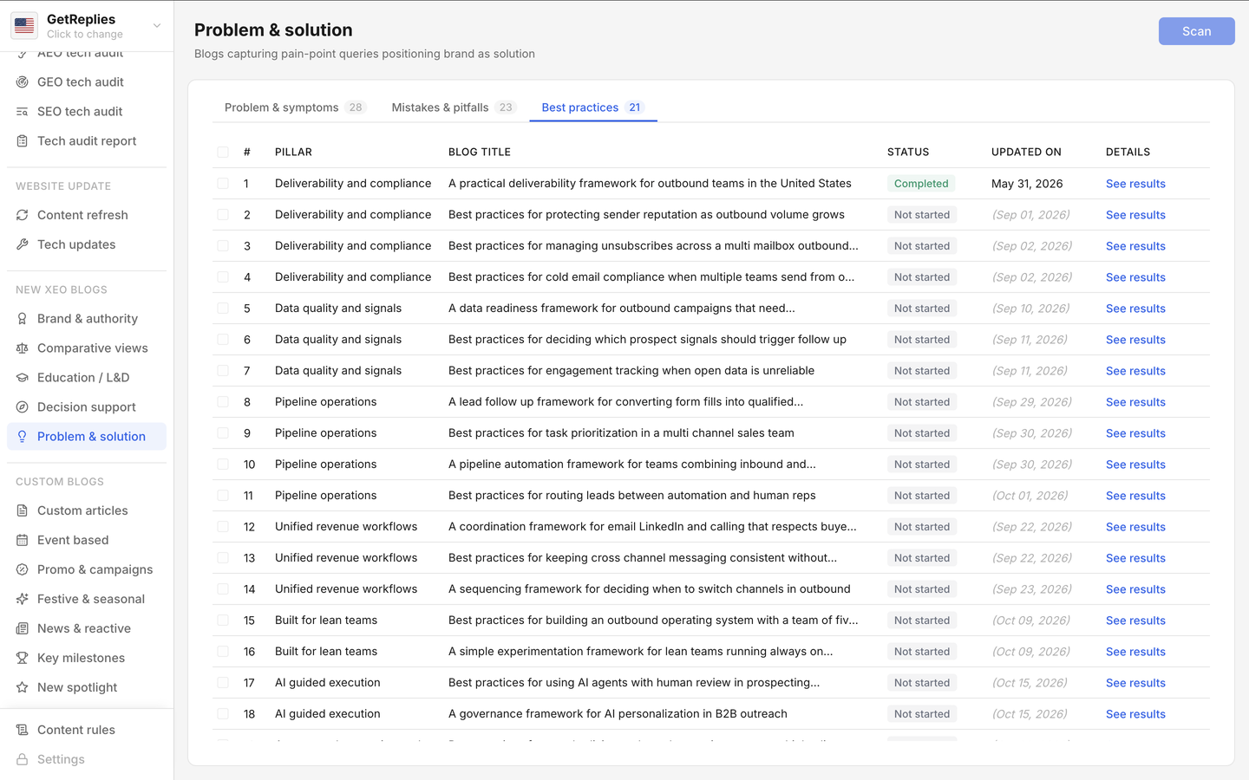Click the UPDATED ON column header
Screen dimensions: 1249x780
(1026, 153)
